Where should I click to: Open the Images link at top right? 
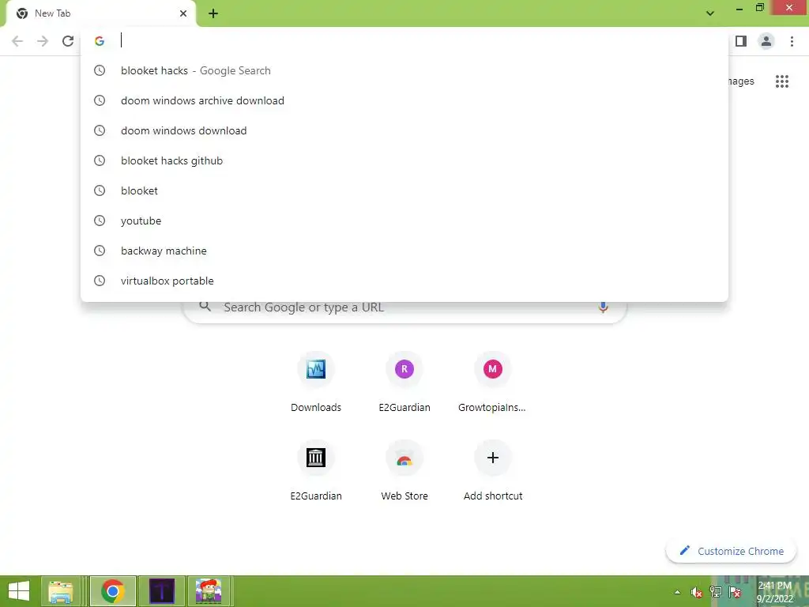click(741, 81)
